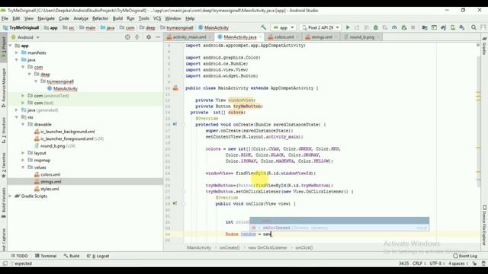488x274 pixels.
Task: Switch to the colors.xml editor tab
Action: pyautogui.click(x=284, y=37)
